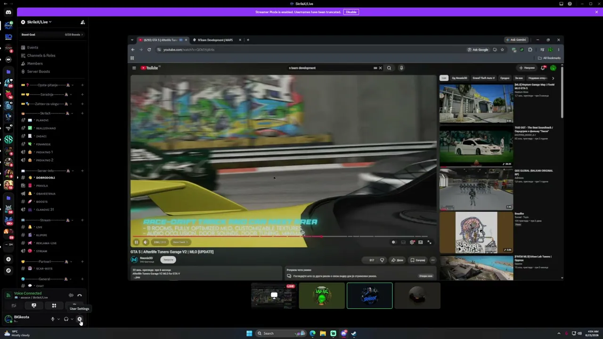Click Discord icon in taskbar

point(343,333)
